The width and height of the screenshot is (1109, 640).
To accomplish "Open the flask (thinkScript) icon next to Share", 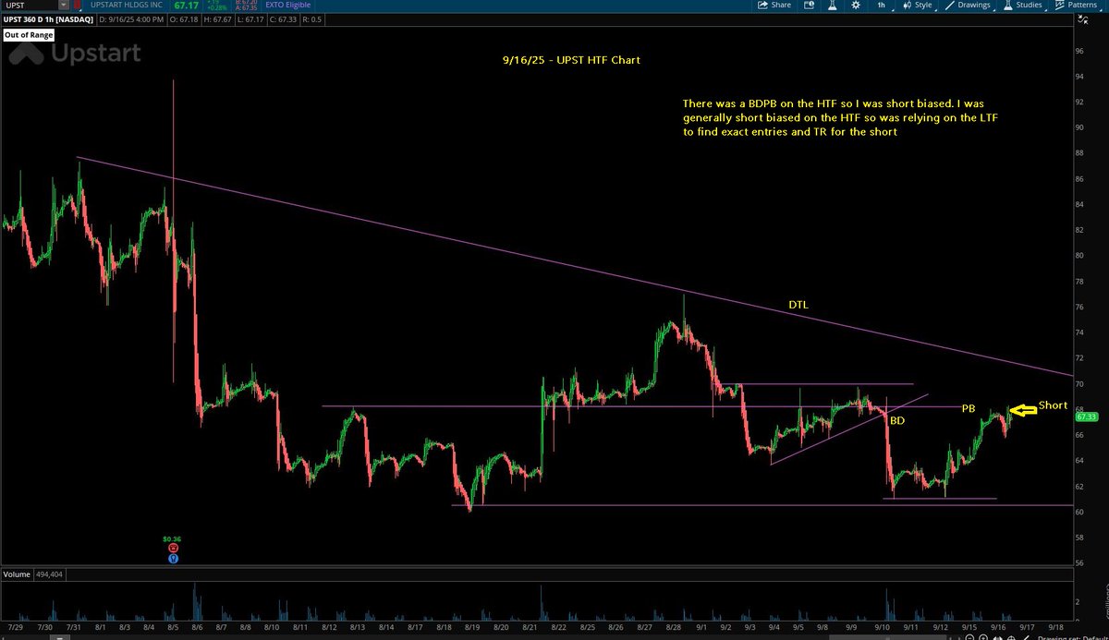I will pos(832,5).
